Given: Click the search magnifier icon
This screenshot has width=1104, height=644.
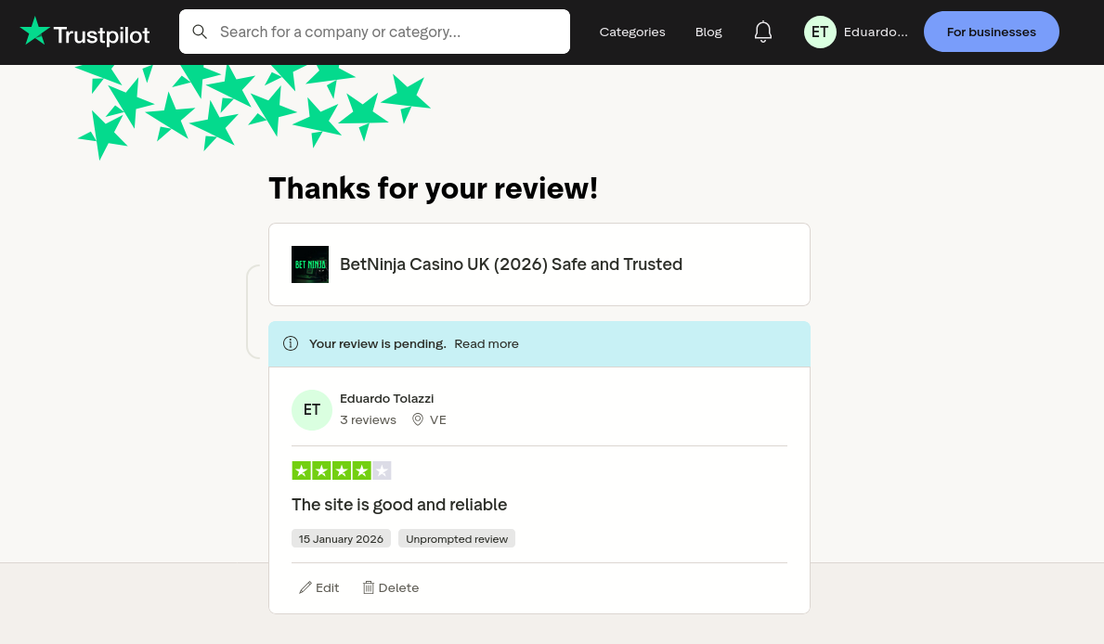Looking at the screenshot, I should pyautogui.click(x=200, y=32).
